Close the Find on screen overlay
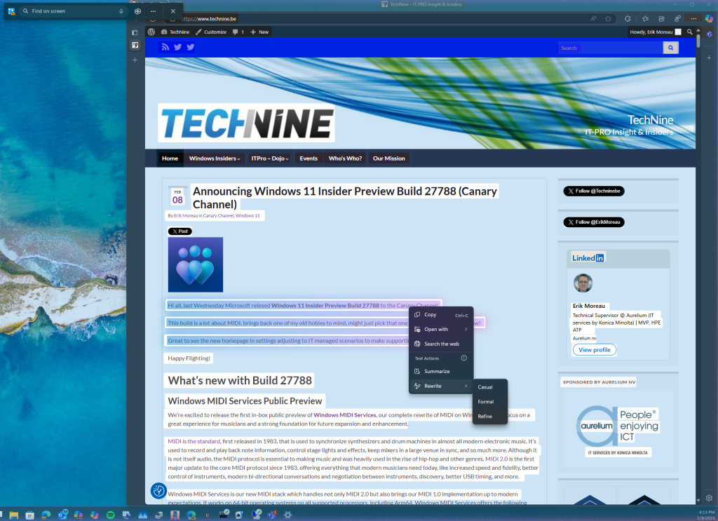The image size is (718, 521). click(x=172, y=11)
